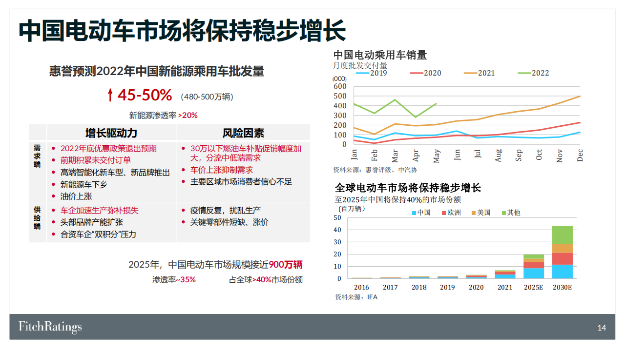Click the 占全球>40%市场份额 text
This screenshot has width=625, height=351.
pyautogui.click(x=266, y=280)
